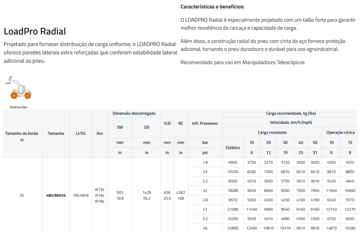Click the load value '3930'

(x=268, y=181)
